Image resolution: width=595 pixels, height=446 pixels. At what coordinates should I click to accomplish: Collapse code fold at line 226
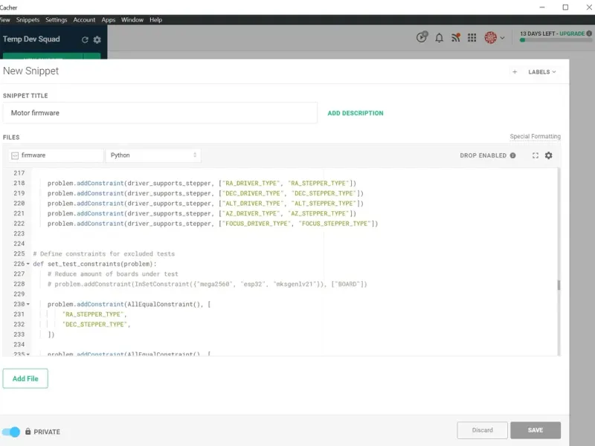coord(28,264)
